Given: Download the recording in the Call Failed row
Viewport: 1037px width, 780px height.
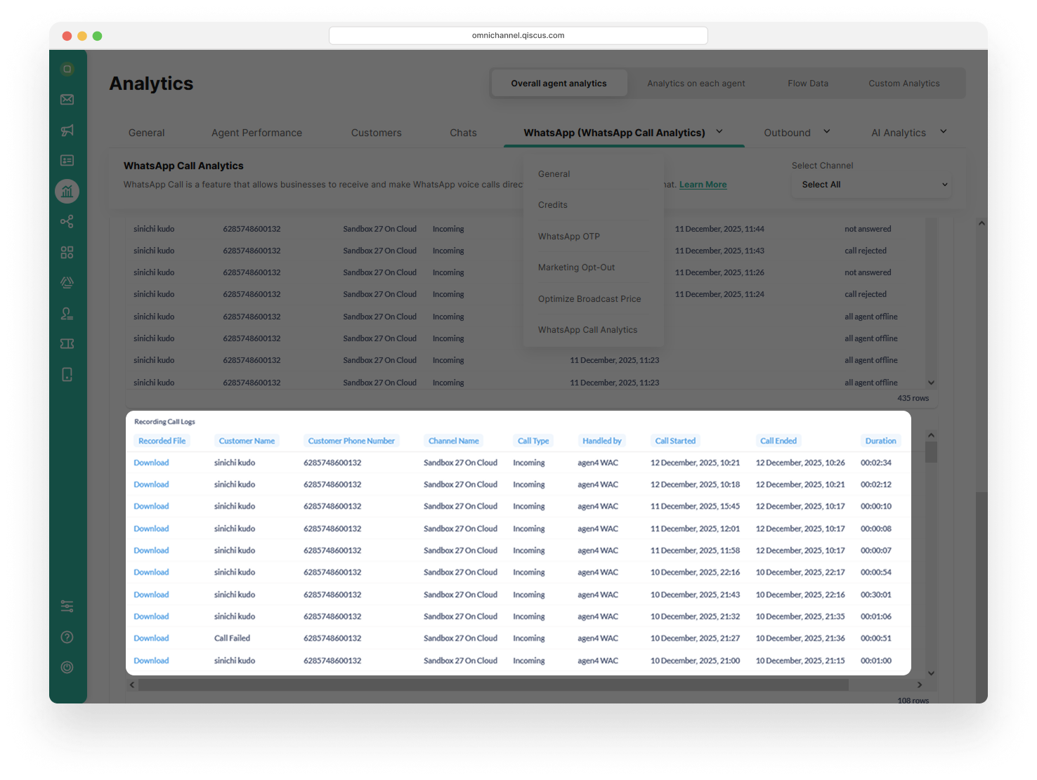Looking at the screenshot, I should 151,638.
